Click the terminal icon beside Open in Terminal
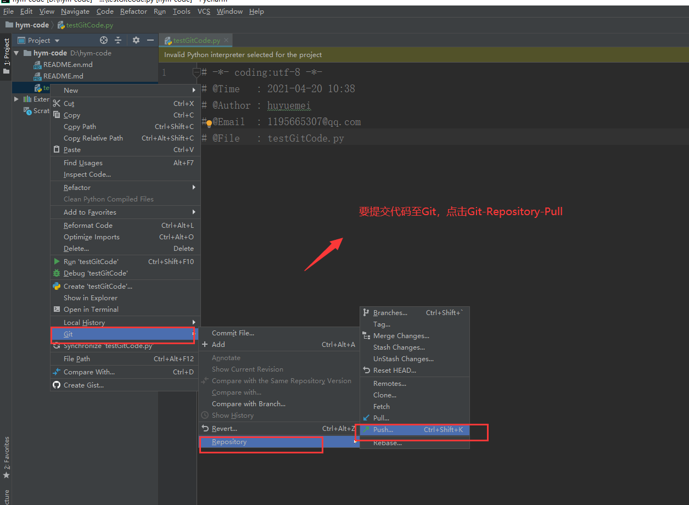This screenshot has width=689, height=505. 57,309
